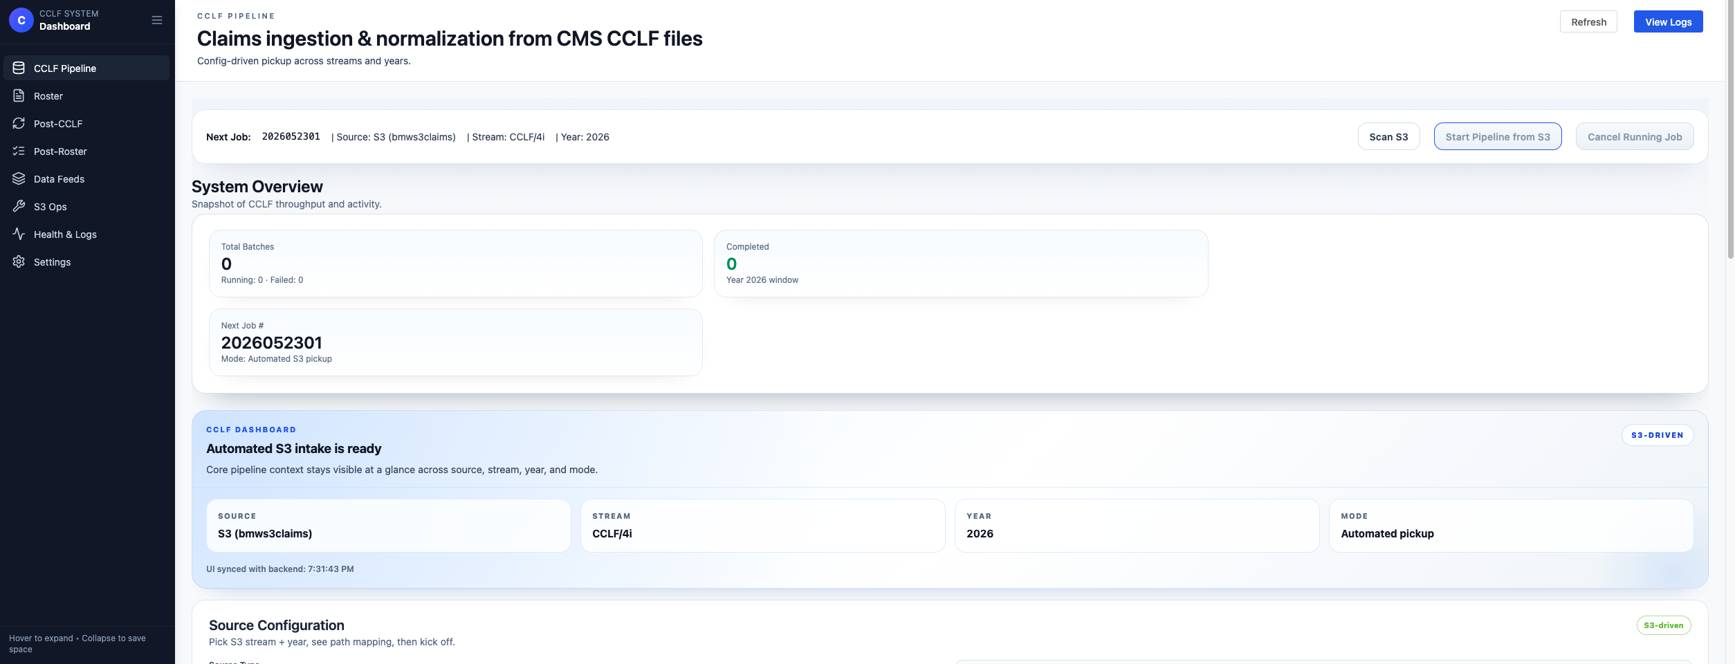Screen dimensions: 1735x664
Task: Click the Health & Logs pulse icon
Action: [19, 234]
